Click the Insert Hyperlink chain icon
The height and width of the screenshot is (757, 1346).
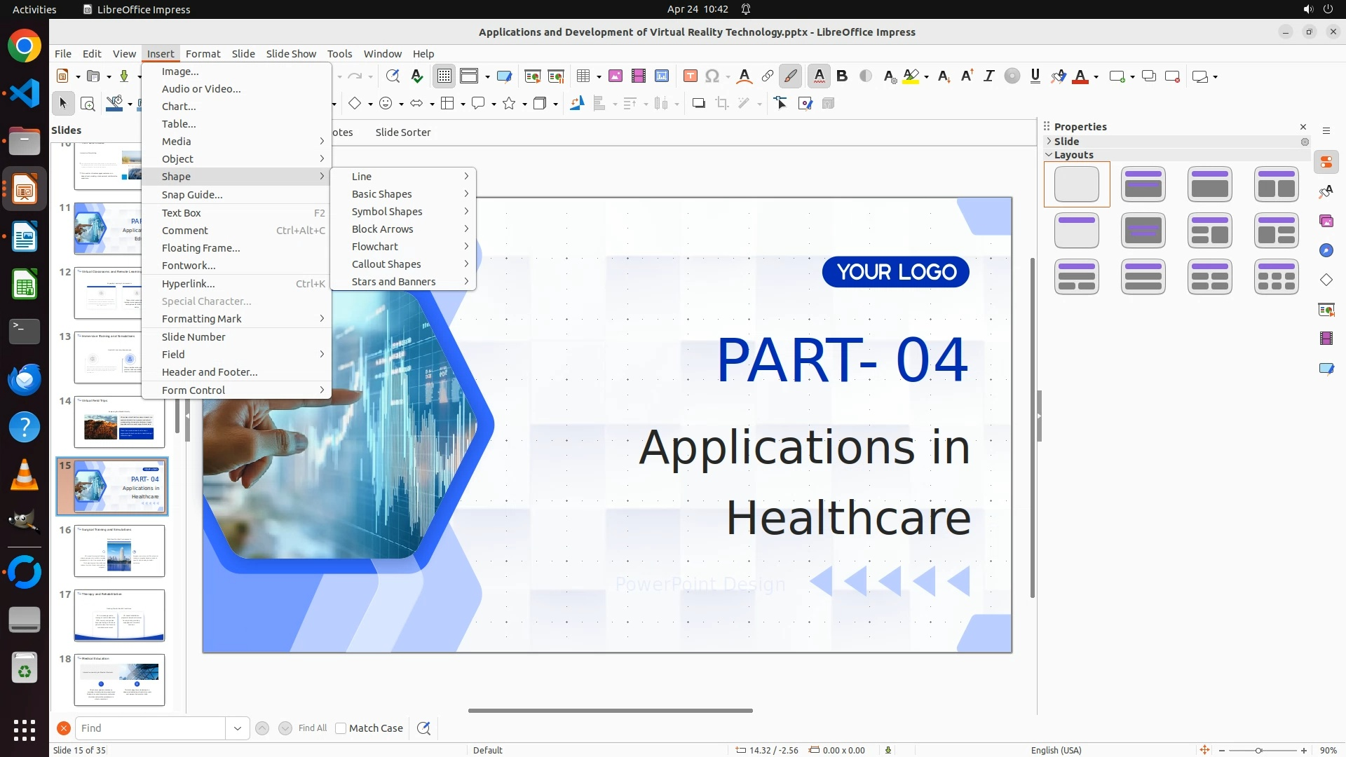pos(768,76)
